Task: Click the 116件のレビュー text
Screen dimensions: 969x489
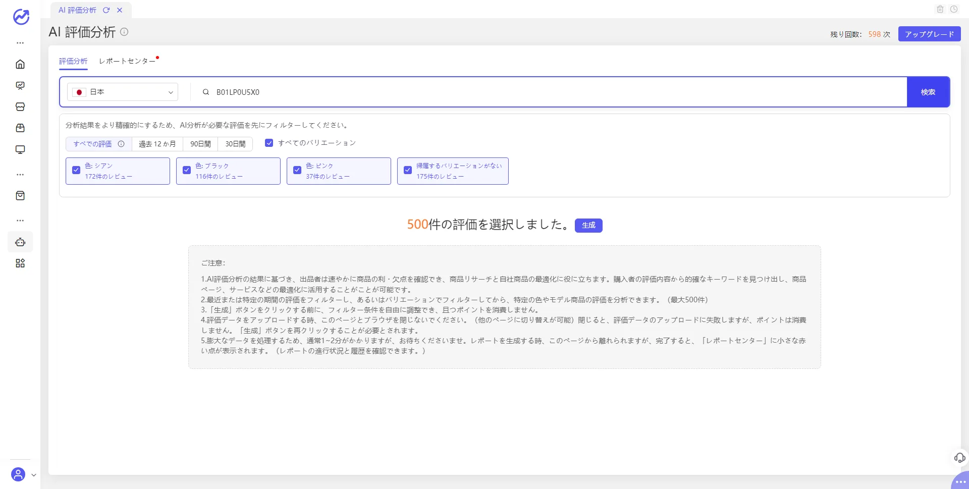Action: (x=219, y=177)
